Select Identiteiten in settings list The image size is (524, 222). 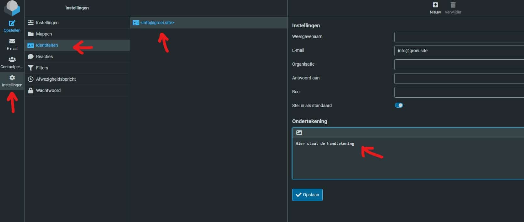pyautogui.click(x=47, y=45)
